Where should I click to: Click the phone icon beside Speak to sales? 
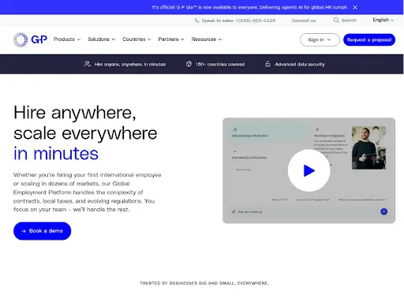point(196,21)
